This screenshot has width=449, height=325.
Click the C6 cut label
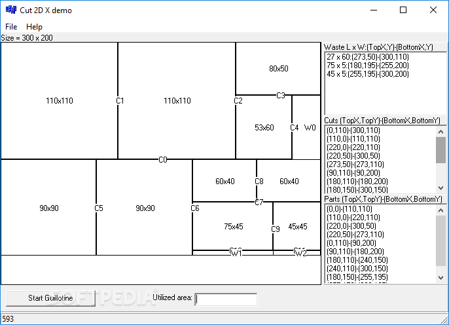coord(195,208)
